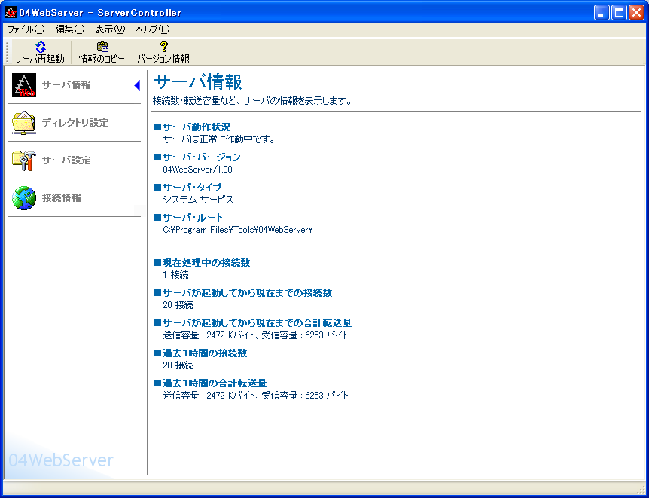Open the 接続情報 globe icon
The height and width of the screenshot is (498, 649).
coord(24,197)
